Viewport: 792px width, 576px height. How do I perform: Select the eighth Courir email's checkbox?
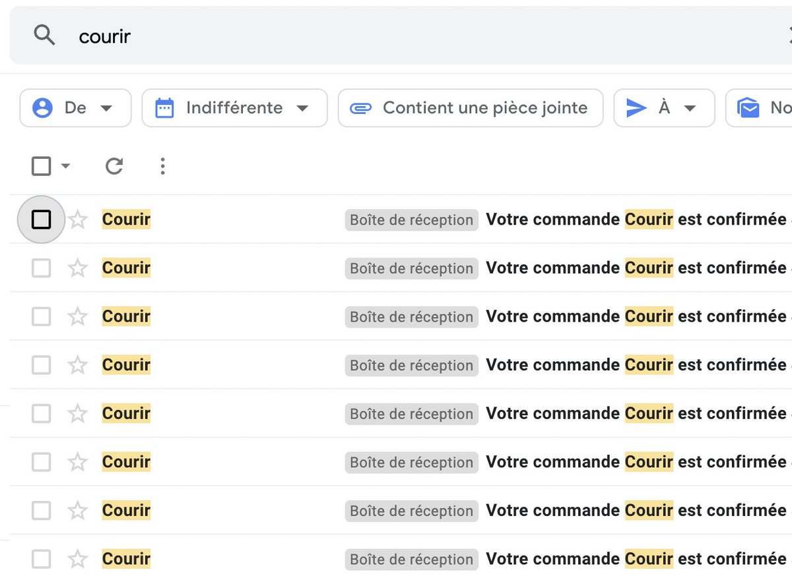(x=42, y=560)
